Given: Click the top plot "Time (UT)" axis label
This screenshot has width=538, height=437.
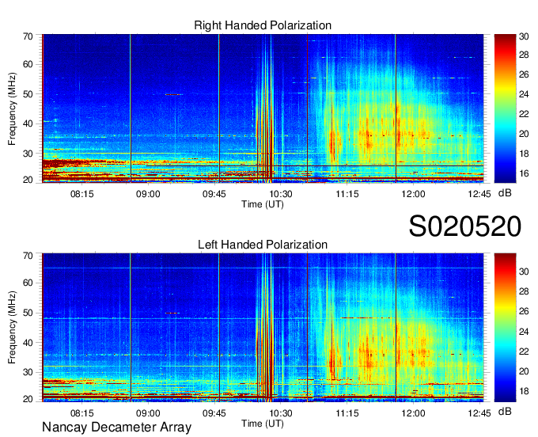Looking at the screenshot, I should pos(263,204).
